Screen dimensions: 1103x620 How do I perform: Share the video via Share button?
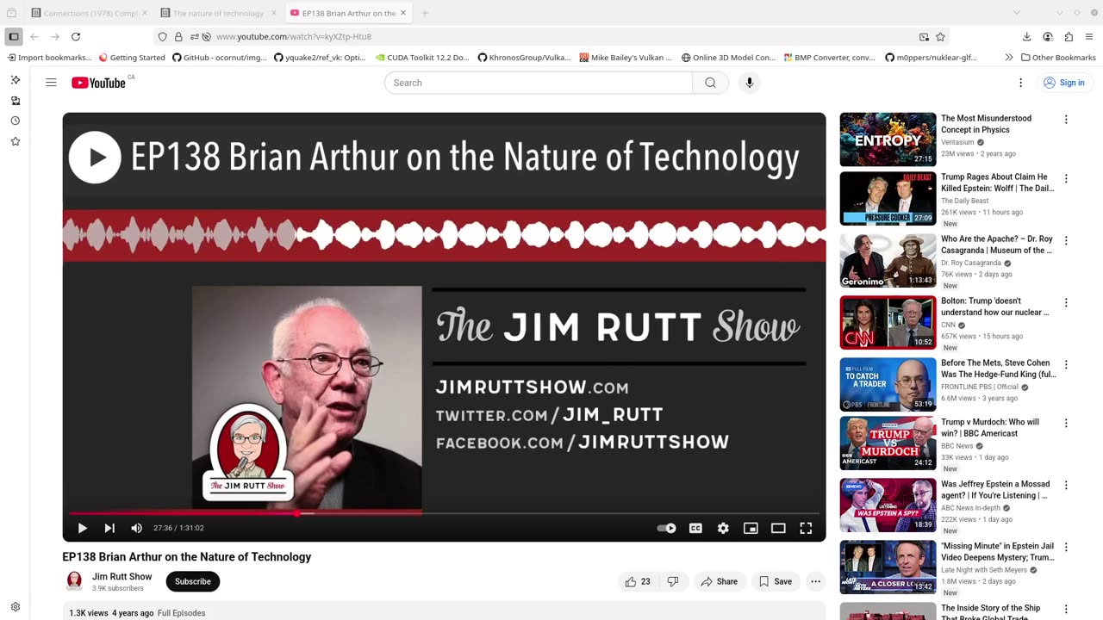[x=719, y=581]
